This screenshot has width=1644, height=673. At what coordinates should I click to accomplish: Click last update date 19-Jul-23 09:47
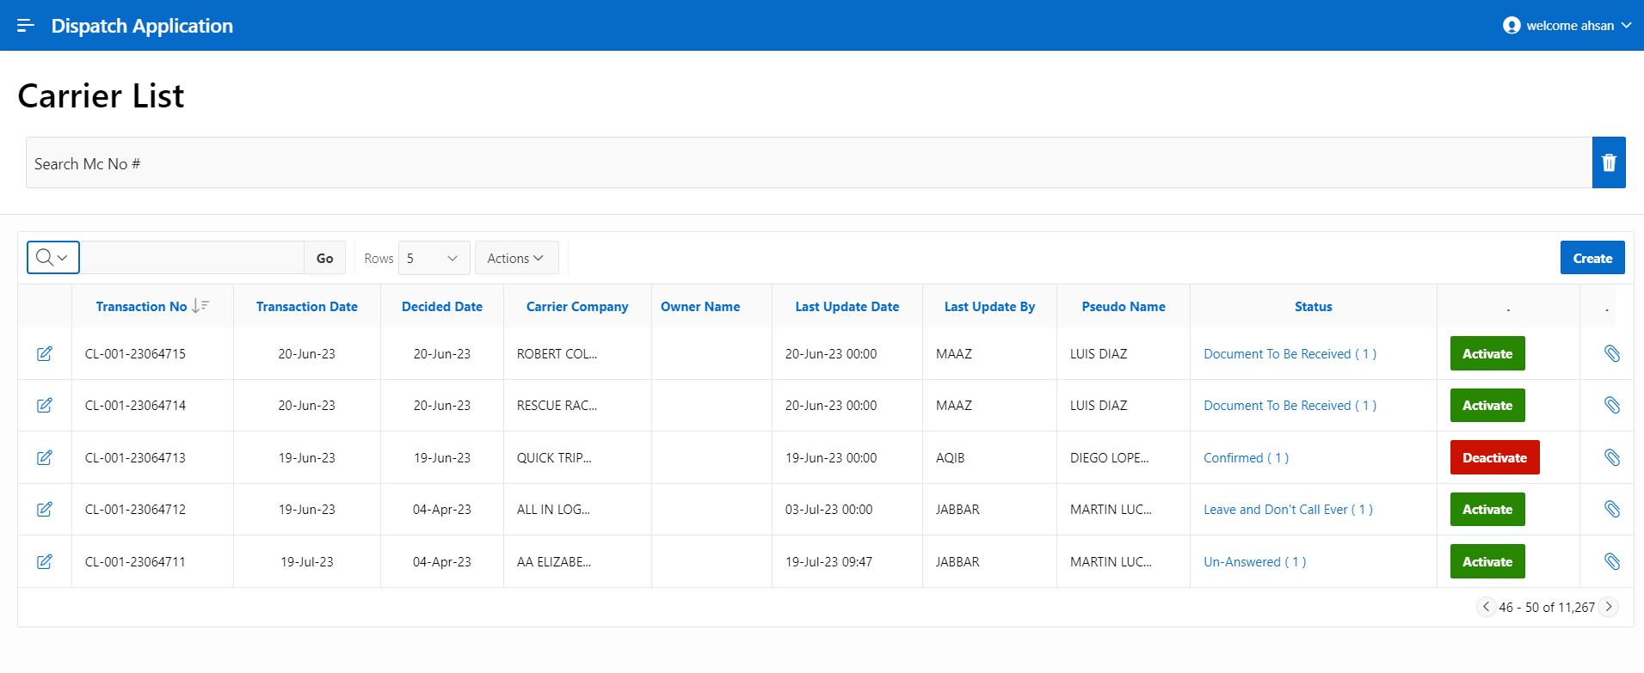tap(828, 561)
